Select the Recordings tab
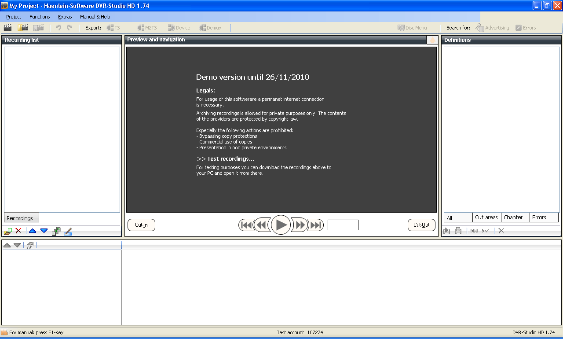This screenshot has height=339, width=563. (21, 217)
